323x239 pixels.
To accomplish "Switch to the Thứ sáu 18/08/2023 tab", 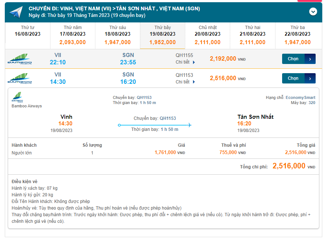I will click(x=117, y=35).
